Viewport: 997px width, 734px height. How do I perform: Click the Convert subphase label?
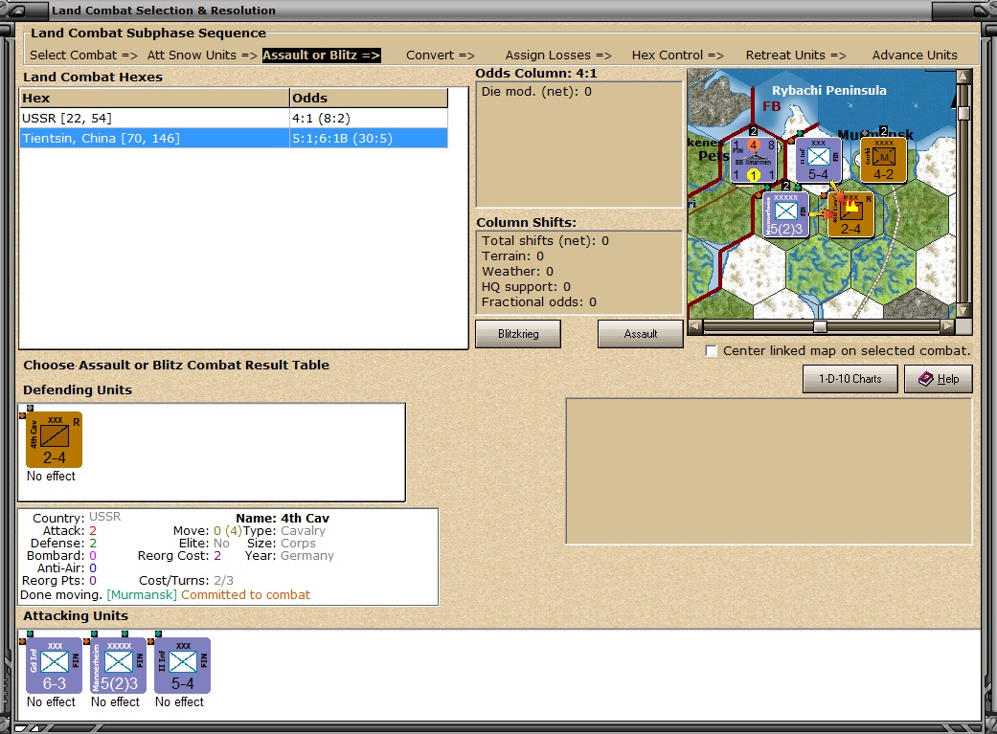(x=440, y=56)
